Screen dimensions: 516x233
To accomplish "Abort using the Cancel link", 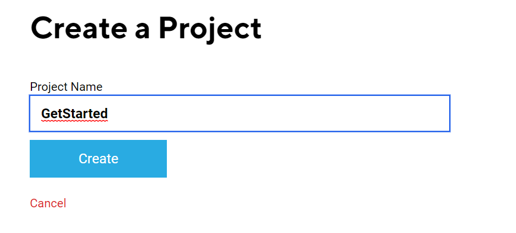I will pyautogui.click(x=48, y=203).
